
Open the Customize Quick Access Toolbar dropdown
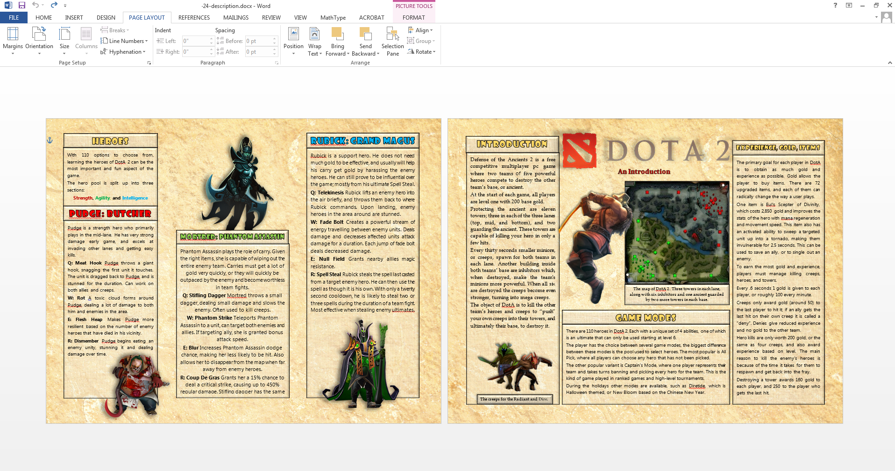(65, 6)
